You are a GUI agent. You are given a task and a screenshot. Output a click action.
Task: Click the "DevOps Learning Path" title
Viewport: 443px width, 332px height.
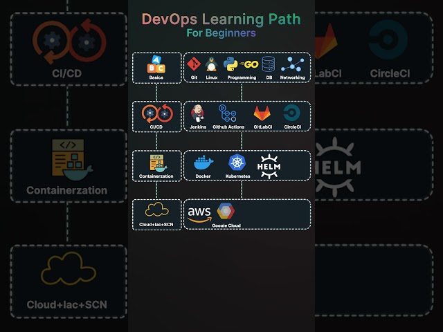[x=221, y=19]
